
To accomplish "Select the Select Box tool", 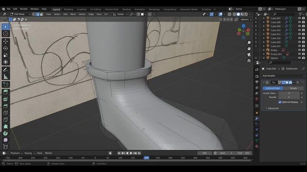I will [x=5, y=27].
